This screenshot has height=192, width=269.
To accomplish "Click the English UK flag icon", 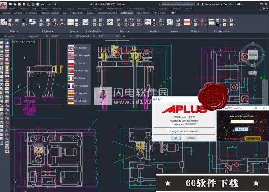I will (x=71, y=48).
